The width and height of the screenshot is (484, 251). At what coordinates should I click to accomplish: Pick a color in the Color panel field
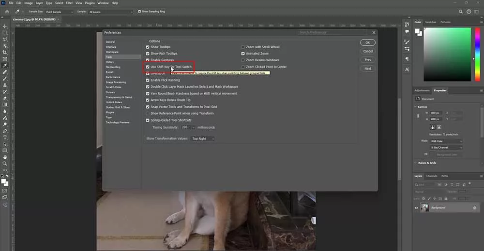pyautogui.click(x=447, y=54)
